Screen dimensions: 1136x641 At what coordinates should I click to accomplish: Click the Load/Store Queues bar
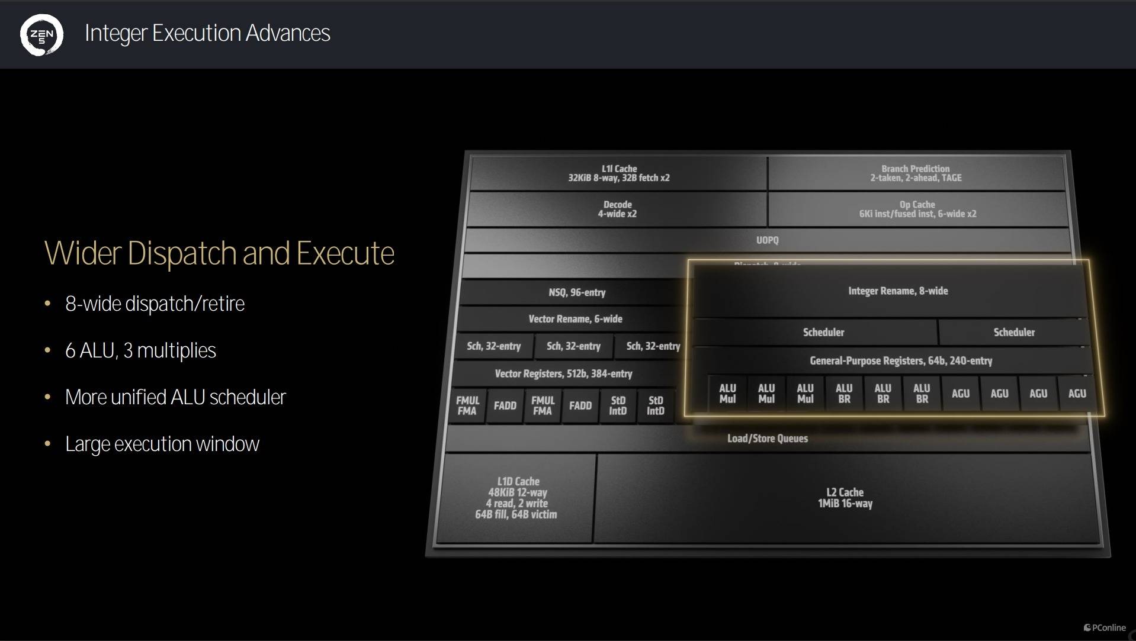click(767, 439)
